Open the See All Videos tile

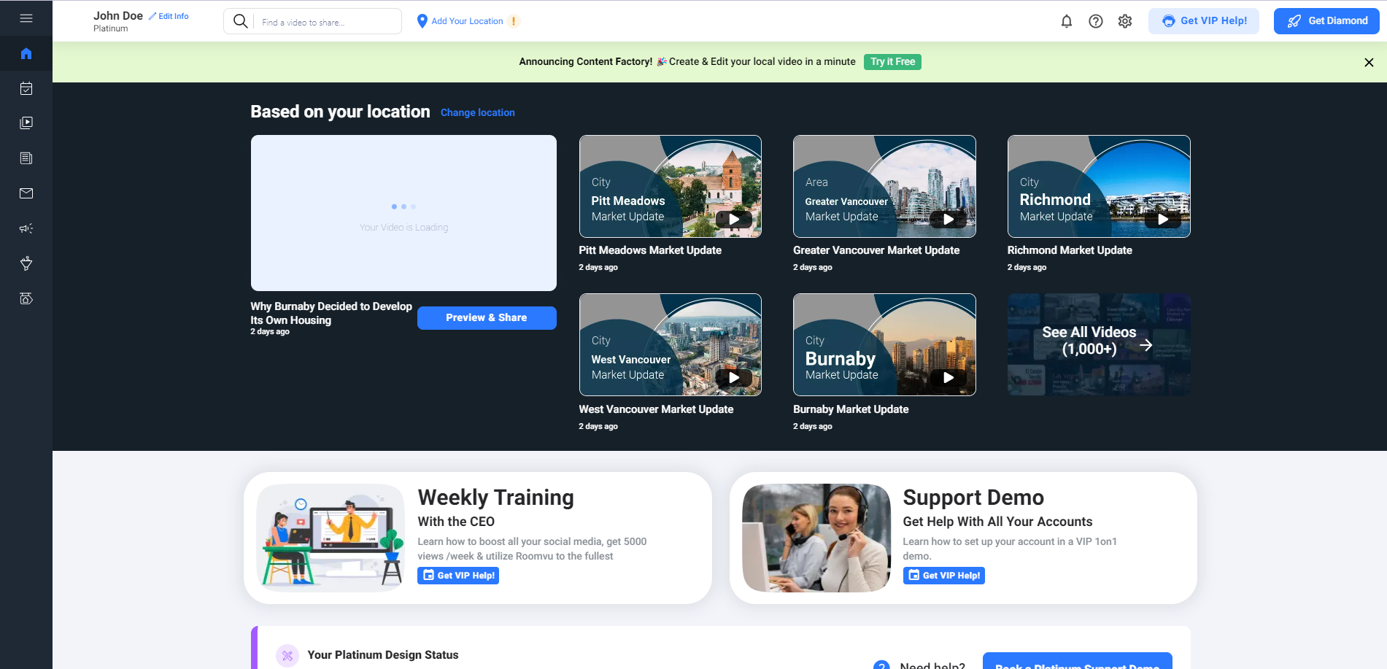[x=1098, y=344]
